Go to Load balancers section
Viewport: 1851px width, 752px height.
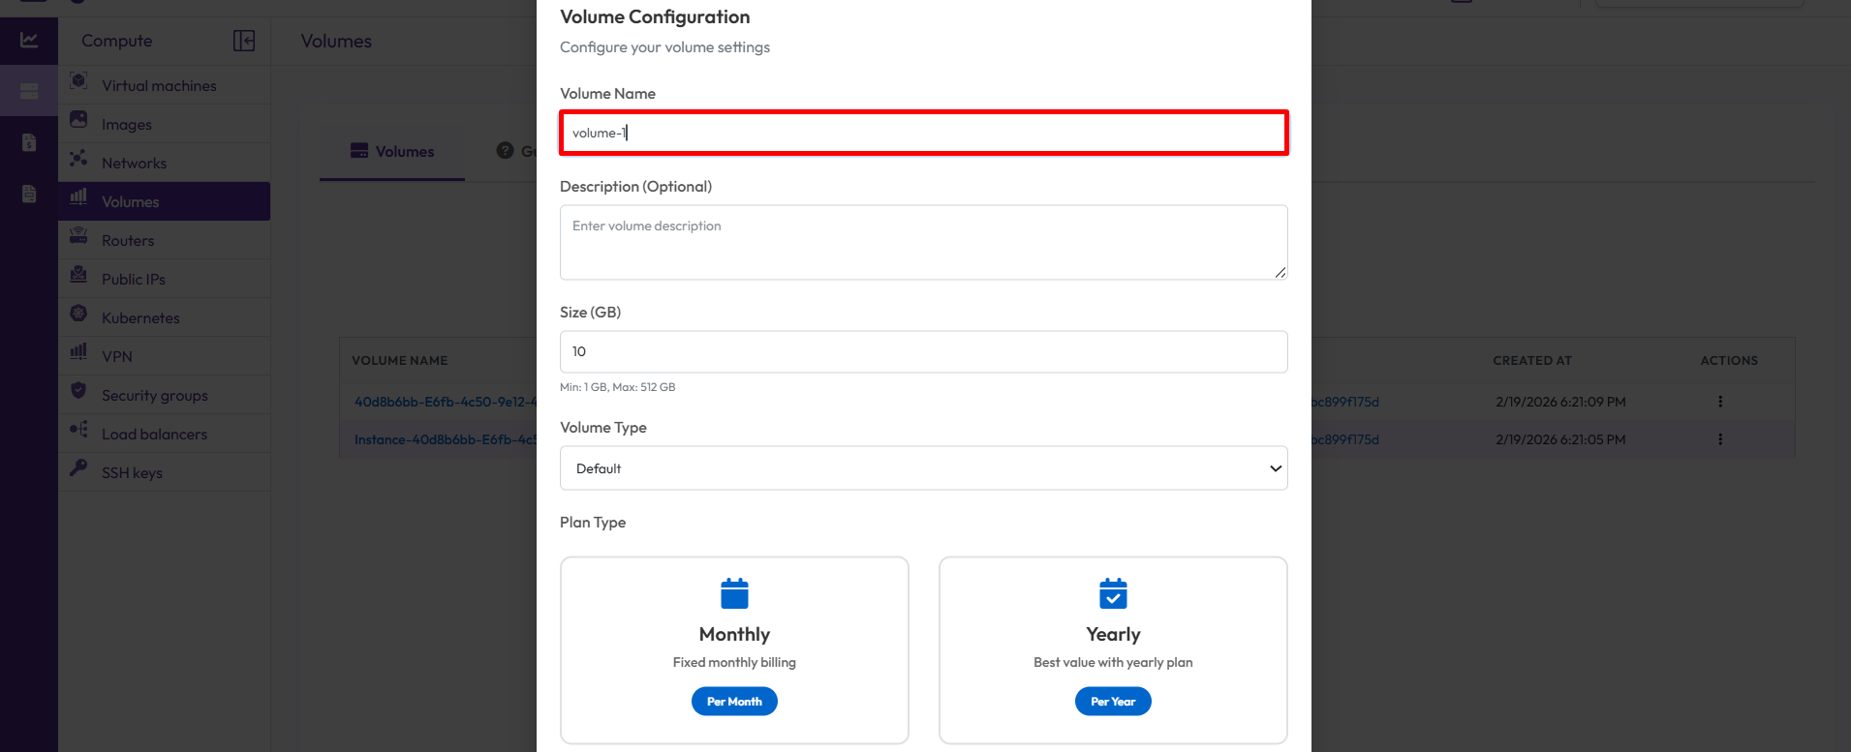click(154, 435)
